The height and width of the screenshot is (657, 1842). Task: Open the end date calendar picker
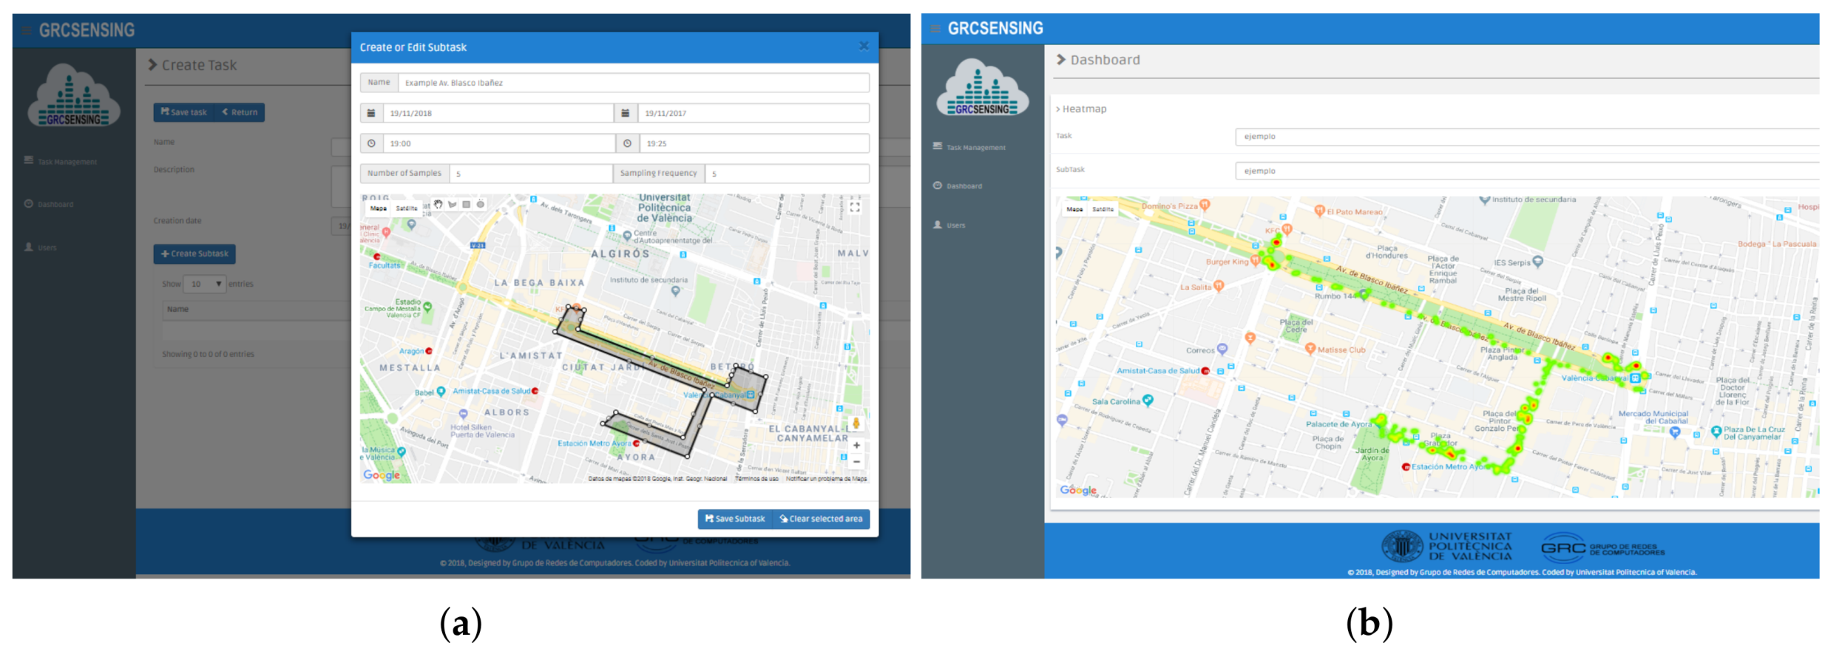[626, 113]
